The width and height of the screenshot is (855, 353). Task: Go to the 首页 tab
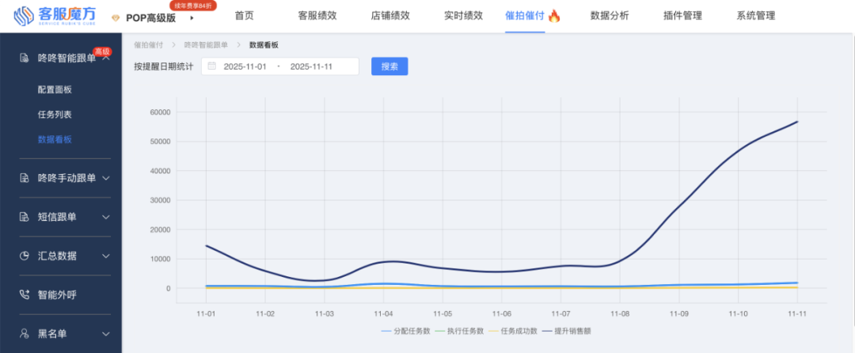click(245, 16)
